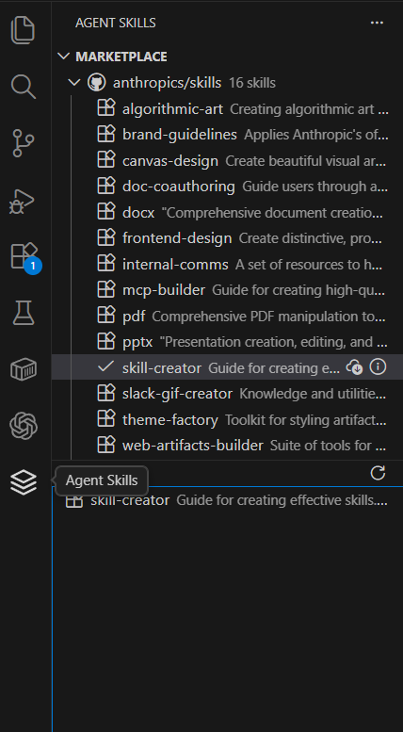The image size is (403, 732).
Task: Open the Containers view in activity bar
Action: coord(23,369)
